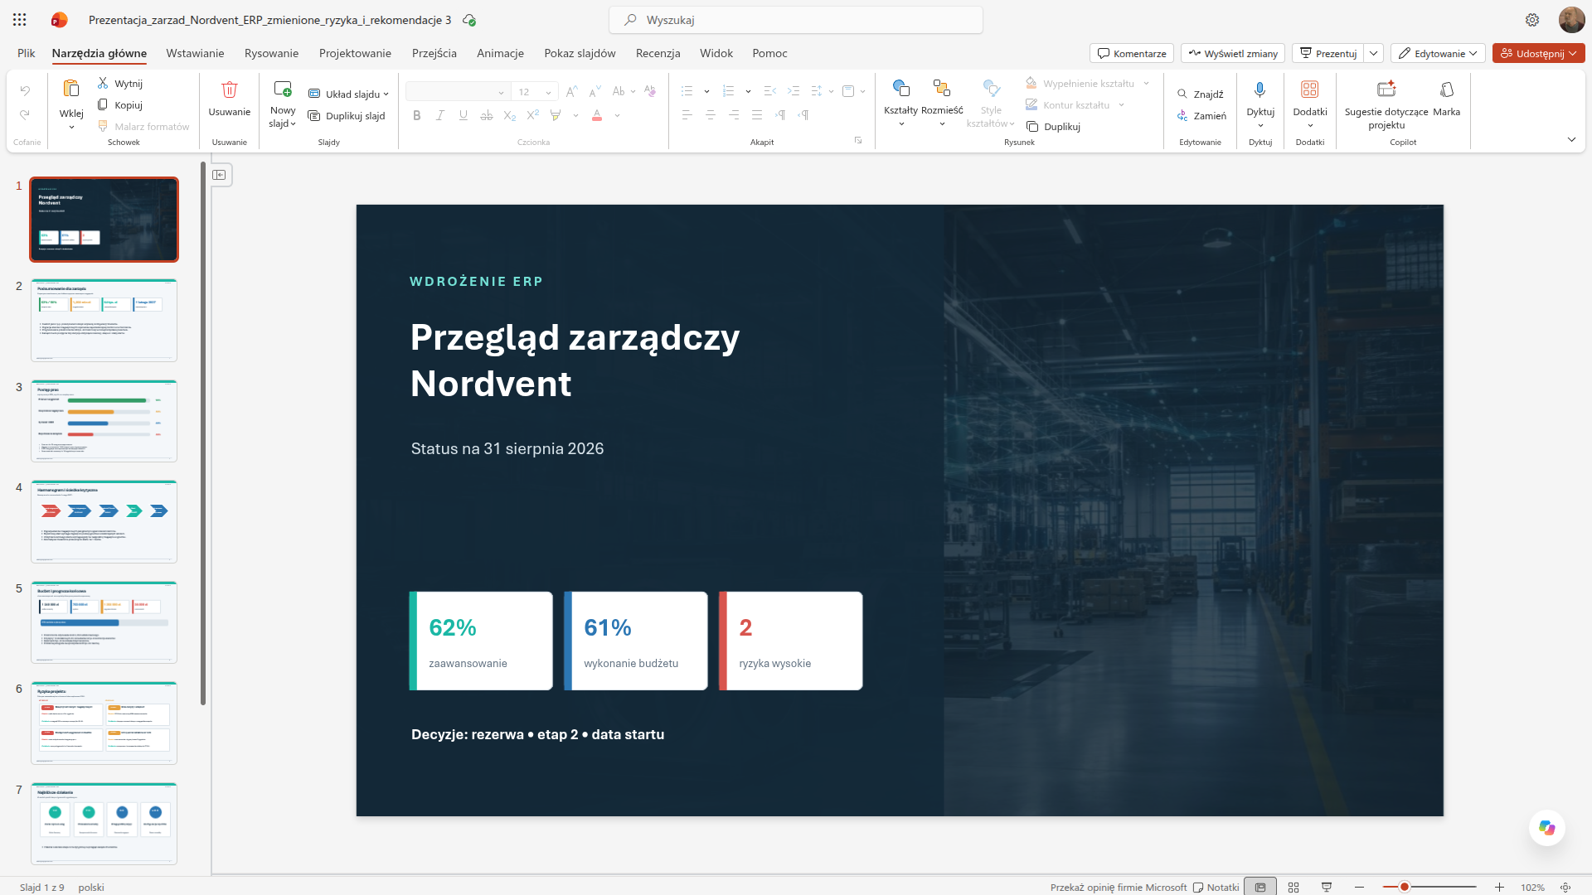This screenshot has width=1592, height=895.
Task: Add a slide with Nowy slajd icon
Action: [x=283, y=89]
